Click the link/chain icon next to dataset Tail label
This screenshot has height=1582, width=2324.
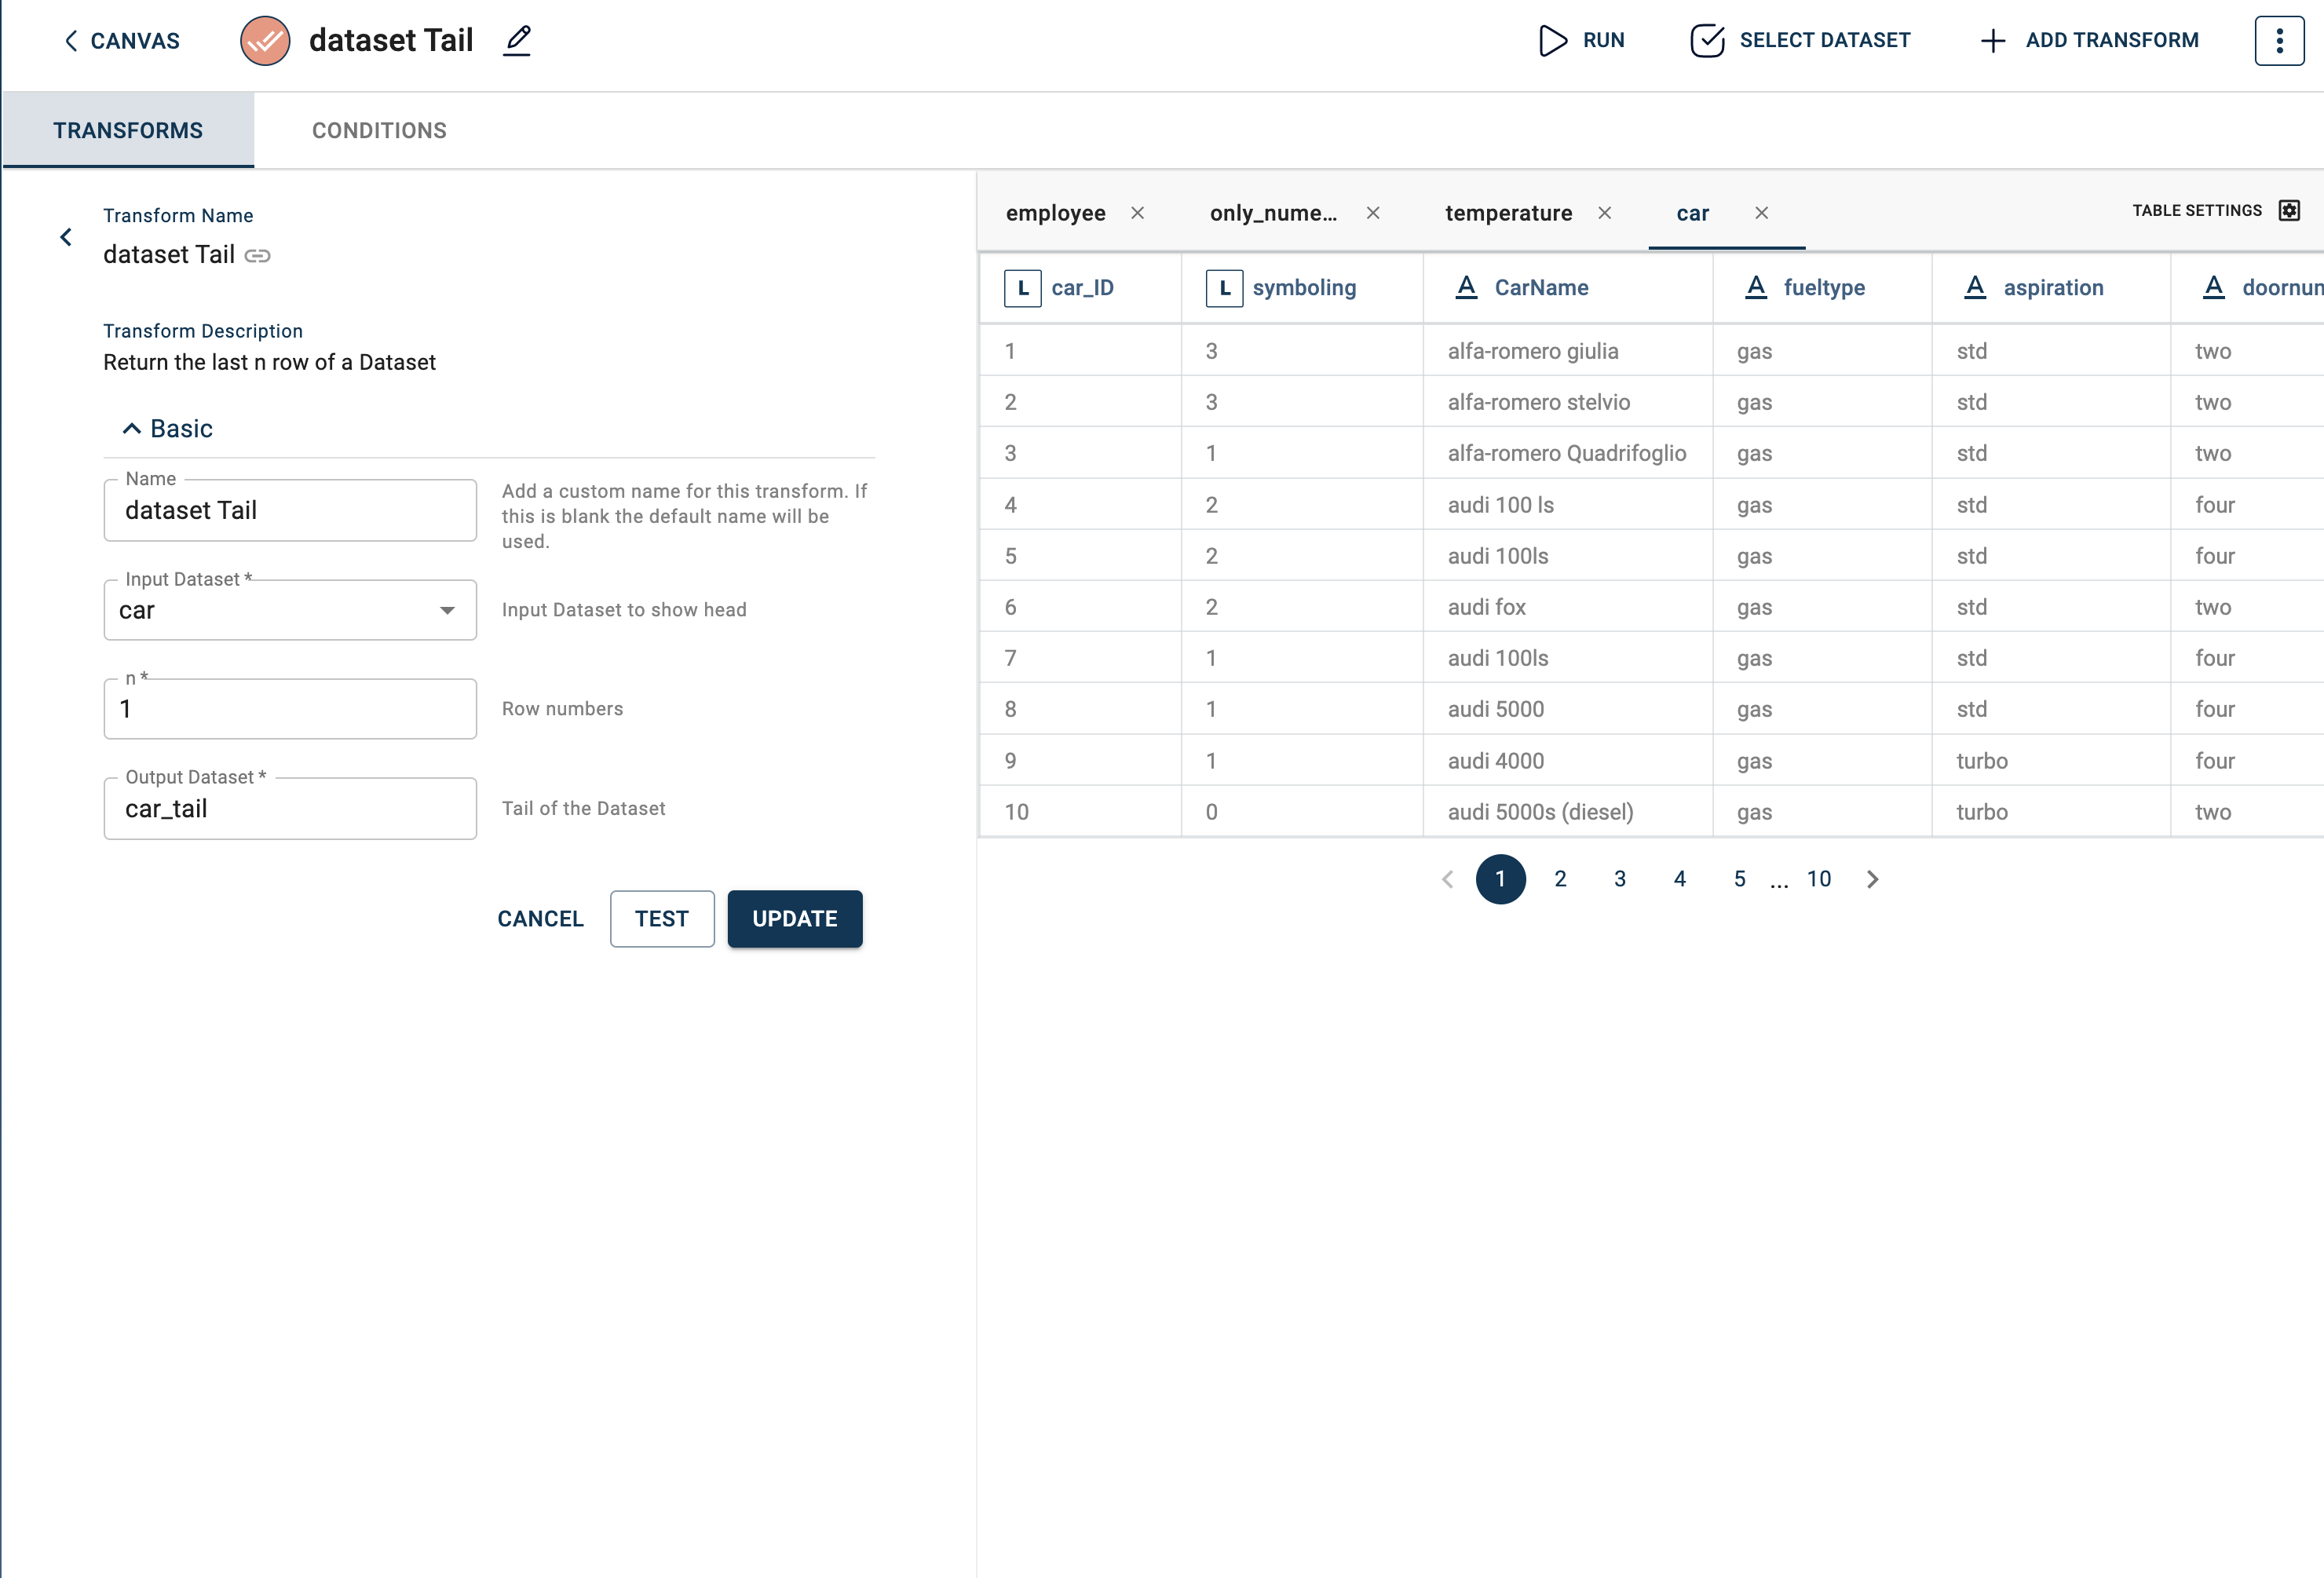tap(260, 254)
